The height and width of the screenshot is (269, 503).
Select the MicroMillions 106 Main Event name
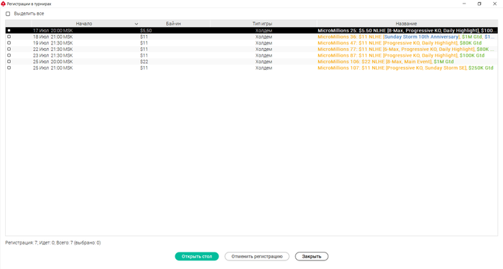pos(386,62)
